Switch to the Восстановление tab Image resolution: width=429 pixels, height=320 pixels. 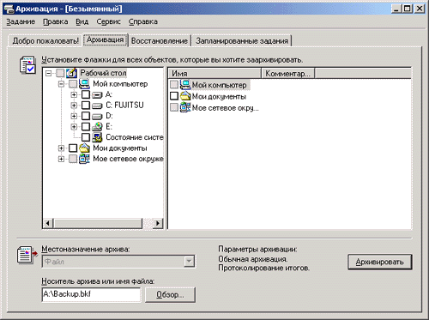pyautogui.click(x=160, y=41)
